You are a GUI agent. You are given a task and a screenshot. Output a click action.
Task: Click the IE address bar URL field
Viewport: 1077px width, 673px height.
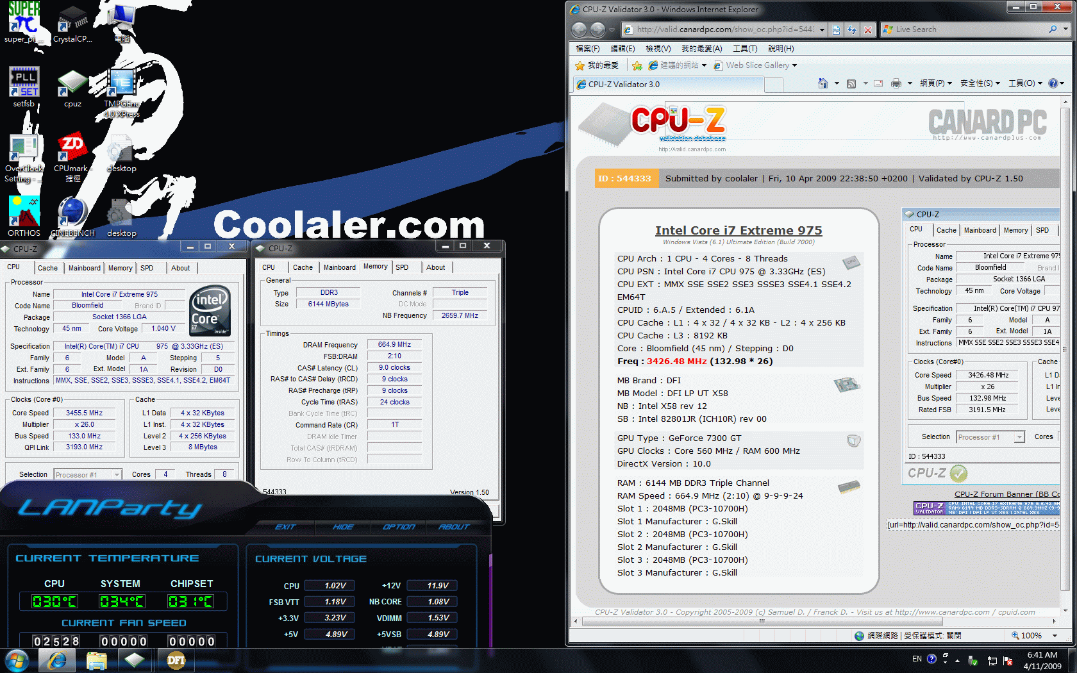725,29
